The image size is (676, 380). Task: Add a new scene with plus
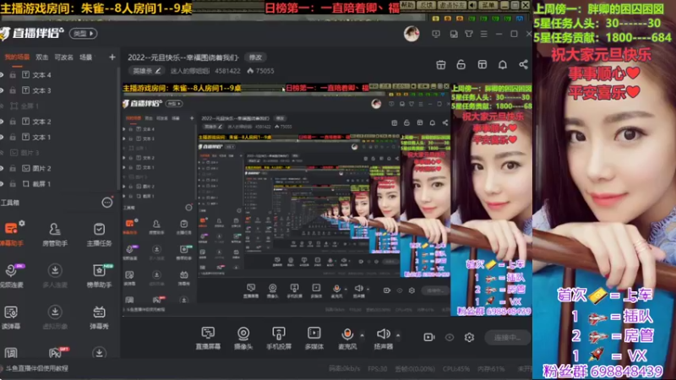click(x=112, y=57)
